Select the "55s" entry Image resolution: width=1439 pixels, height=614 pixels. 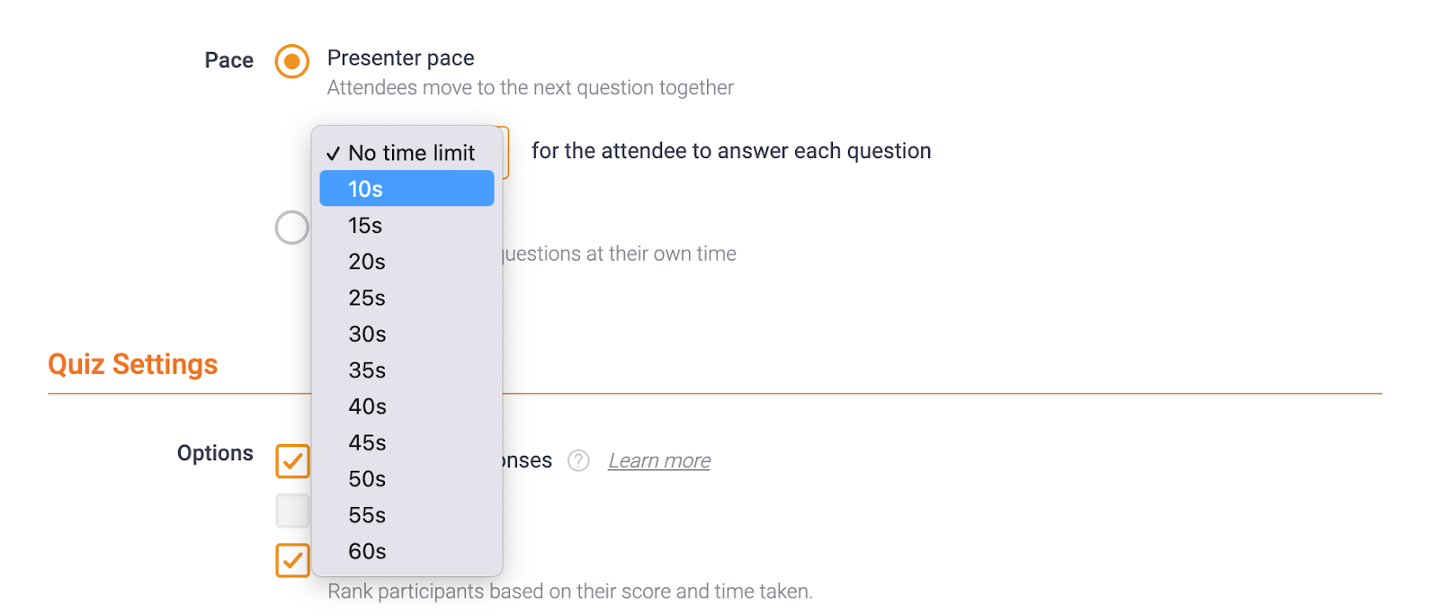pyautogui.click(x=407, y=514)
